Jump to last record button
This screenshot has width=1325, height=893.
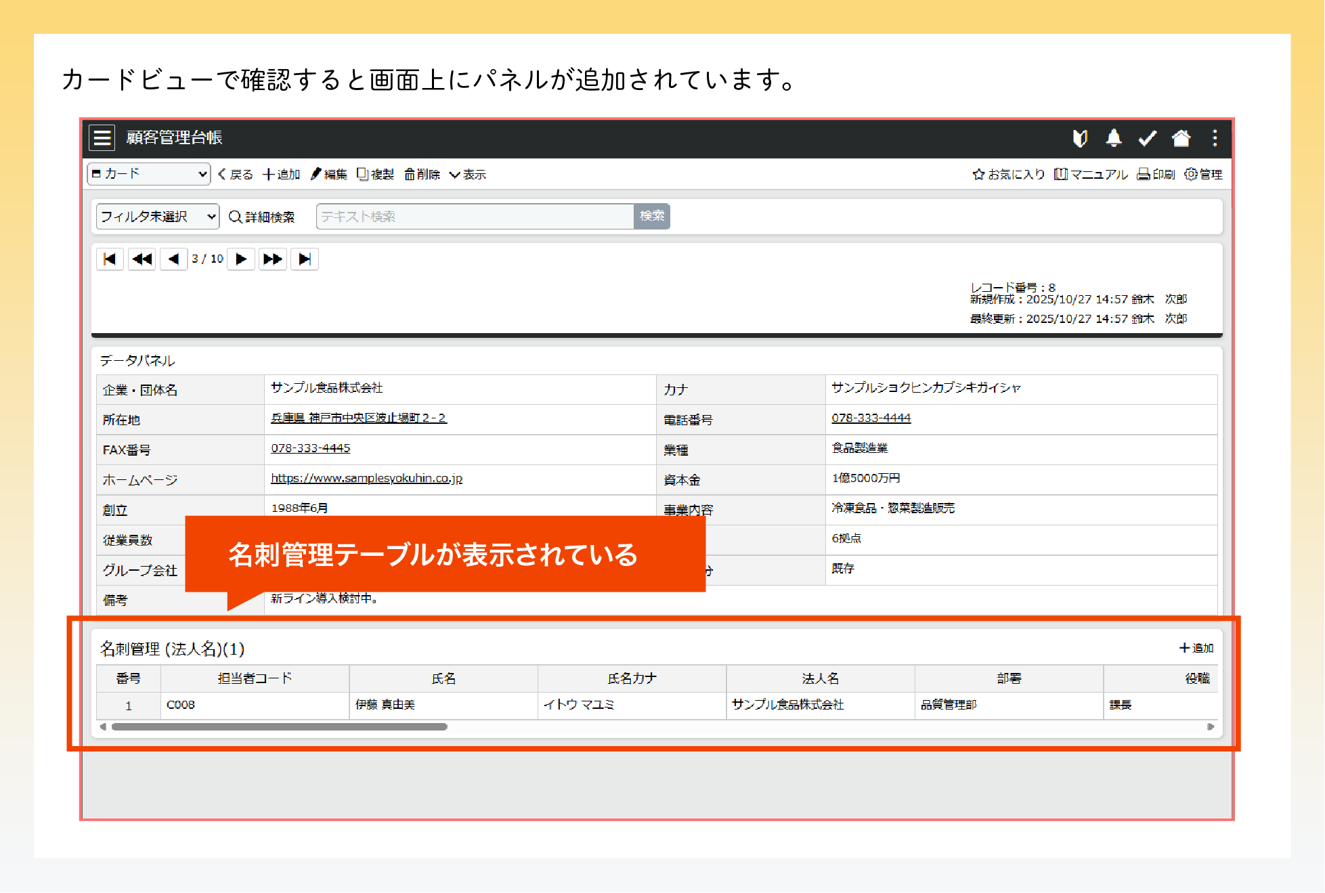(x=305, y=259)
